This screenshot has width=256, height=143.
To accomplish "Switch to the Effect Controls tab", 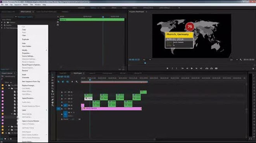I will (26, 12).
